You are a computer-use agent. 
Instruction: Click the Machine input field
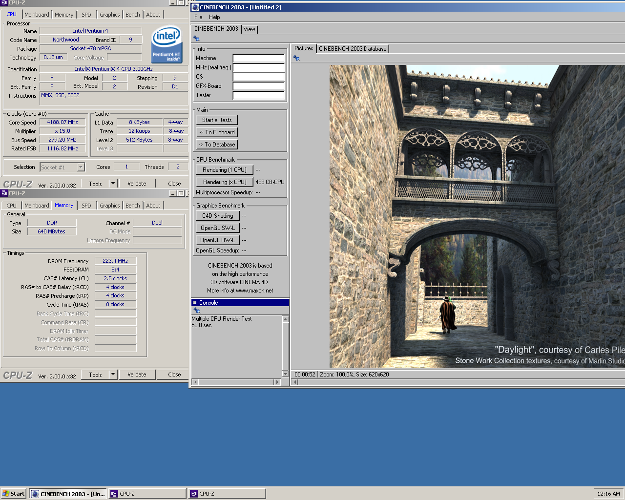click(258, 58)
